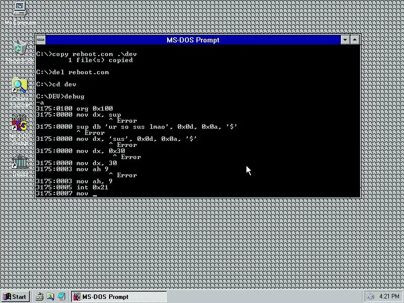Screen dimensions: 404x303
Task: Click the 'org 0x100' assembly line
Action: pyautogui.click(x=74, y=109)
